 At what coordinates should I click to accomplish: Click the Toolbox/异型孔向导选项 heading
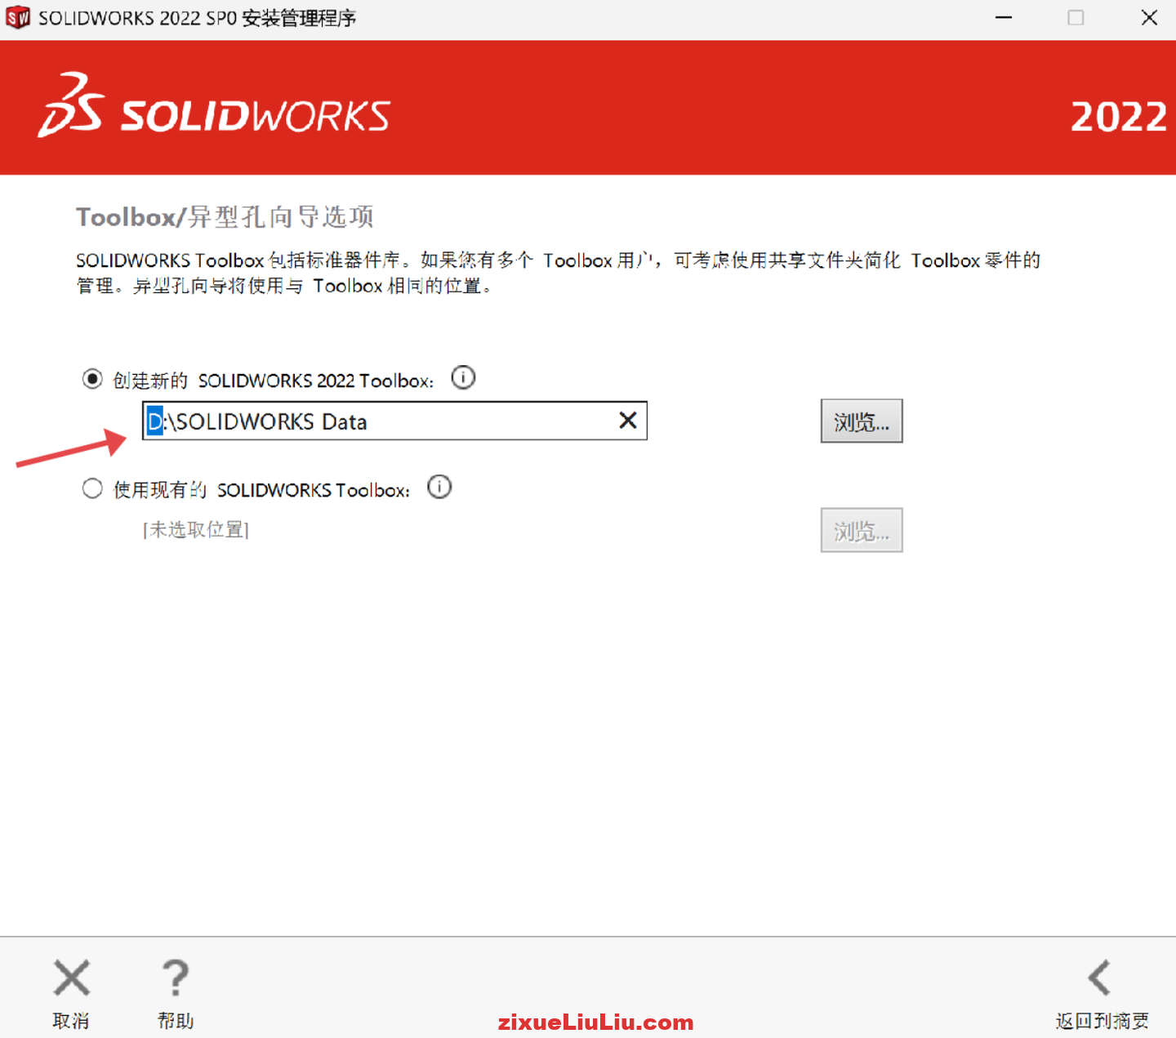224,216
